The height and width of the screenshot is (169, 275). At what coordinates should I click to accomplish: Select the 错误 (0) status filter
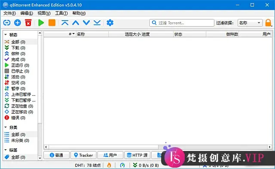pyautogui.click(x=20, y=118)
